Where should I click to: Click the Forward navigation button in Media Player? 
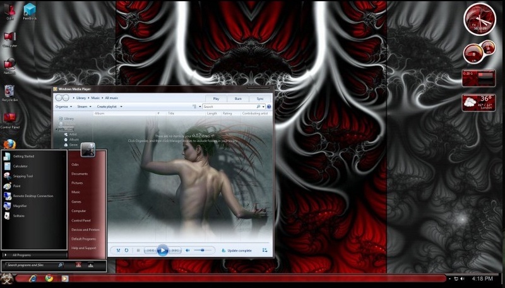pos(66,98)
